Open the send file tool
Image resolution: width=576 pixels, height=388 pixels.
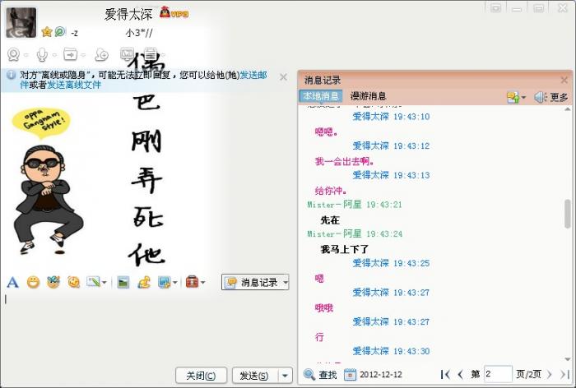tap(70, 54)
